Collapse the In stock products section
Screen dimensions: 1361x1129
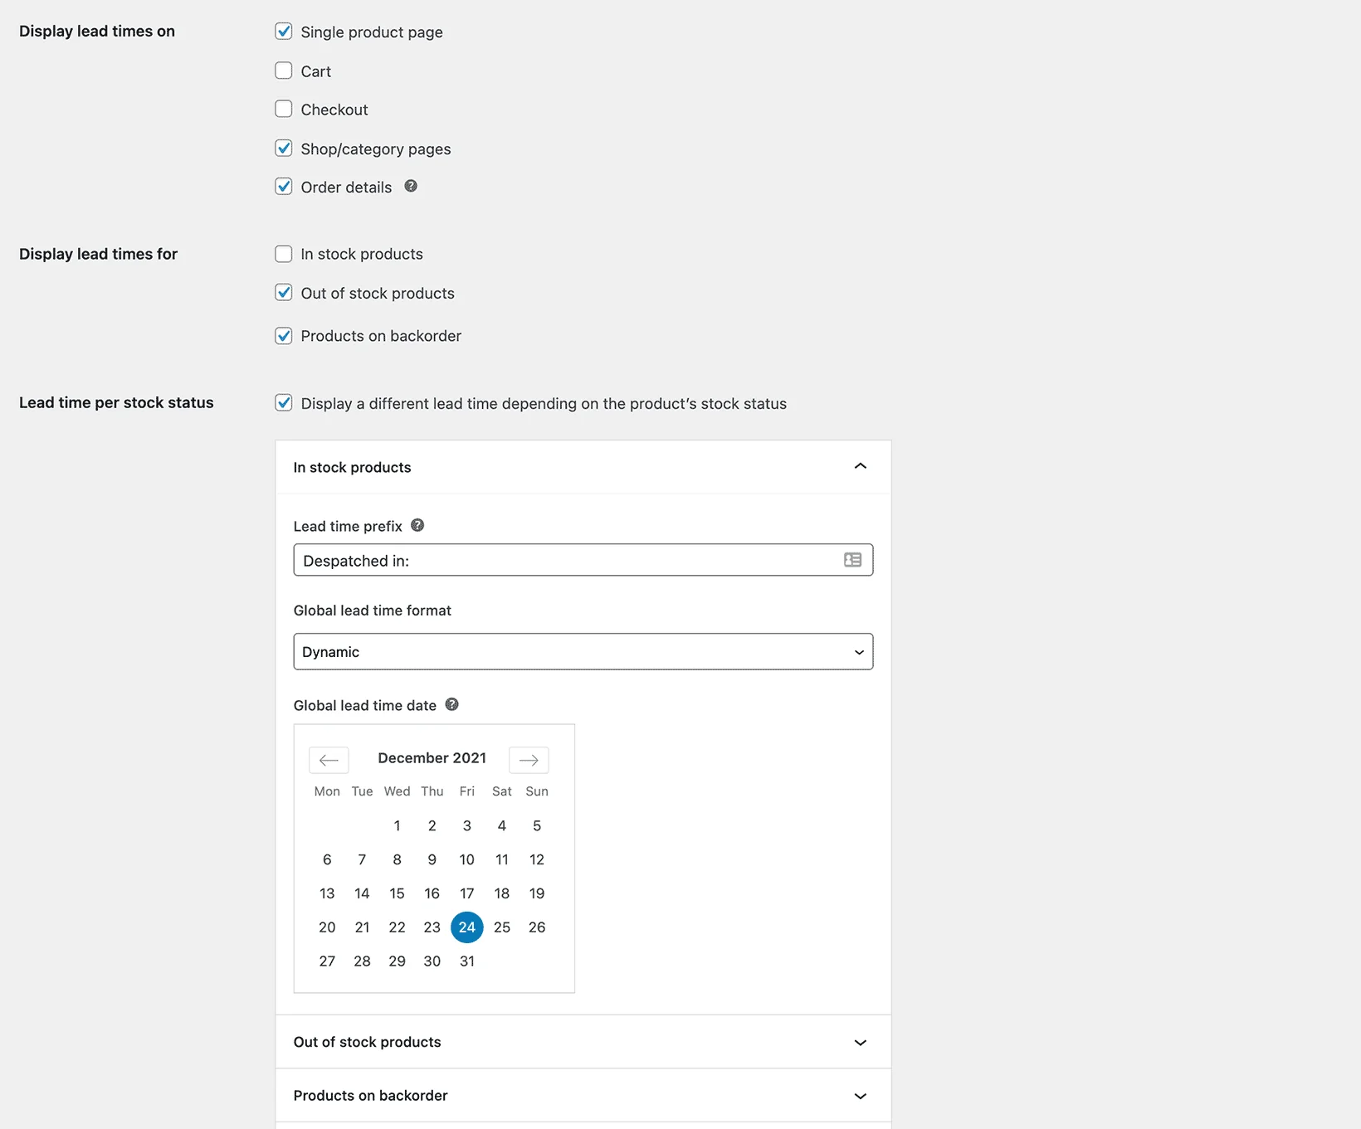(x=860, y=466)
